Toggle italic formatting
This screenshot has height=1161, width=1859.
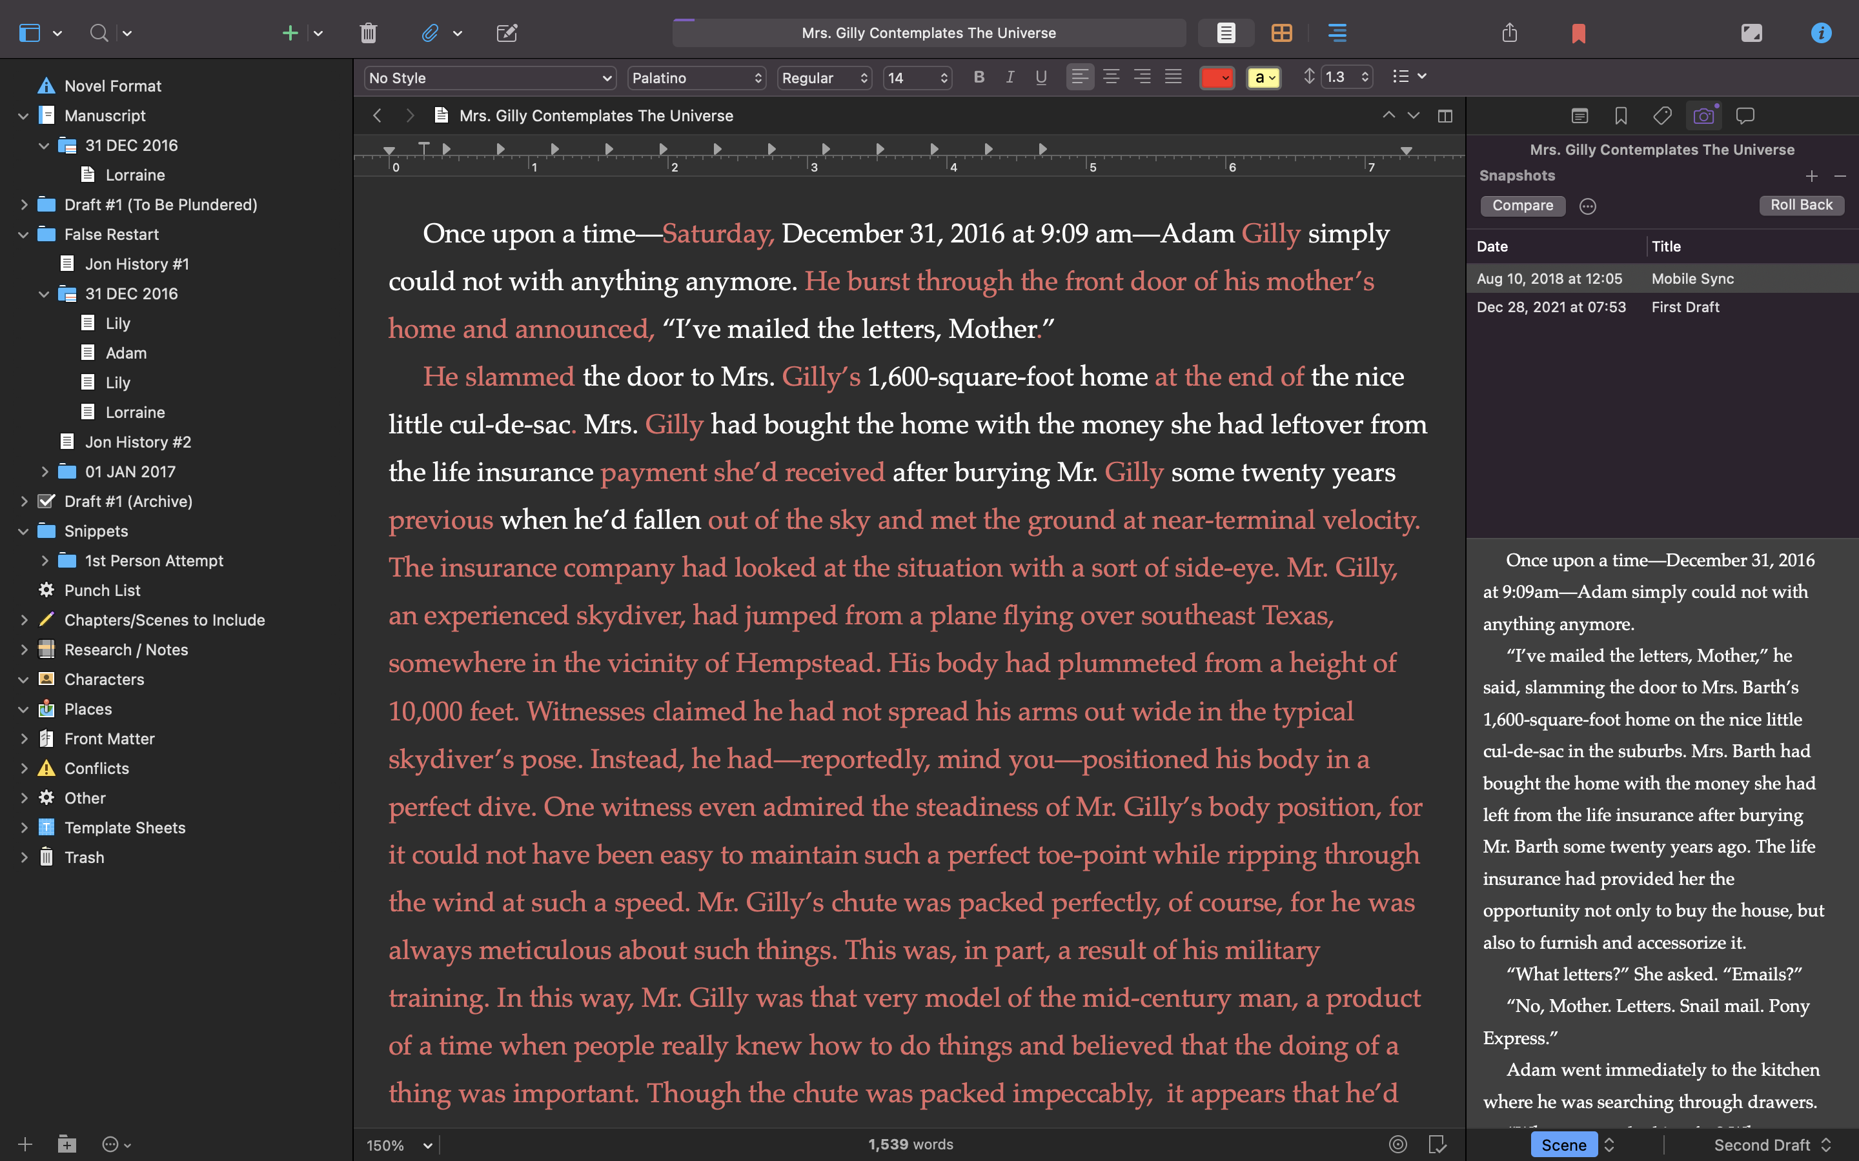pos(1010,77)
